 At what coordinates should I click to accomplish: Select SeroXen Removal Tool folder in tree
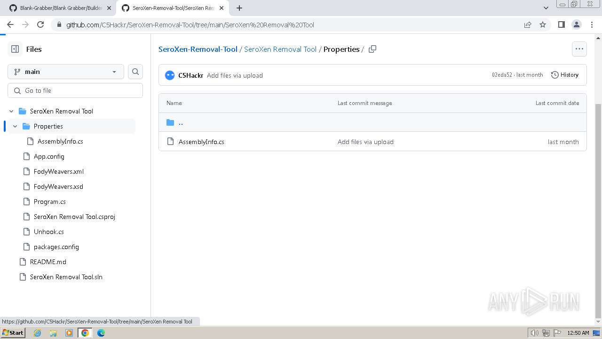point(62,111)
